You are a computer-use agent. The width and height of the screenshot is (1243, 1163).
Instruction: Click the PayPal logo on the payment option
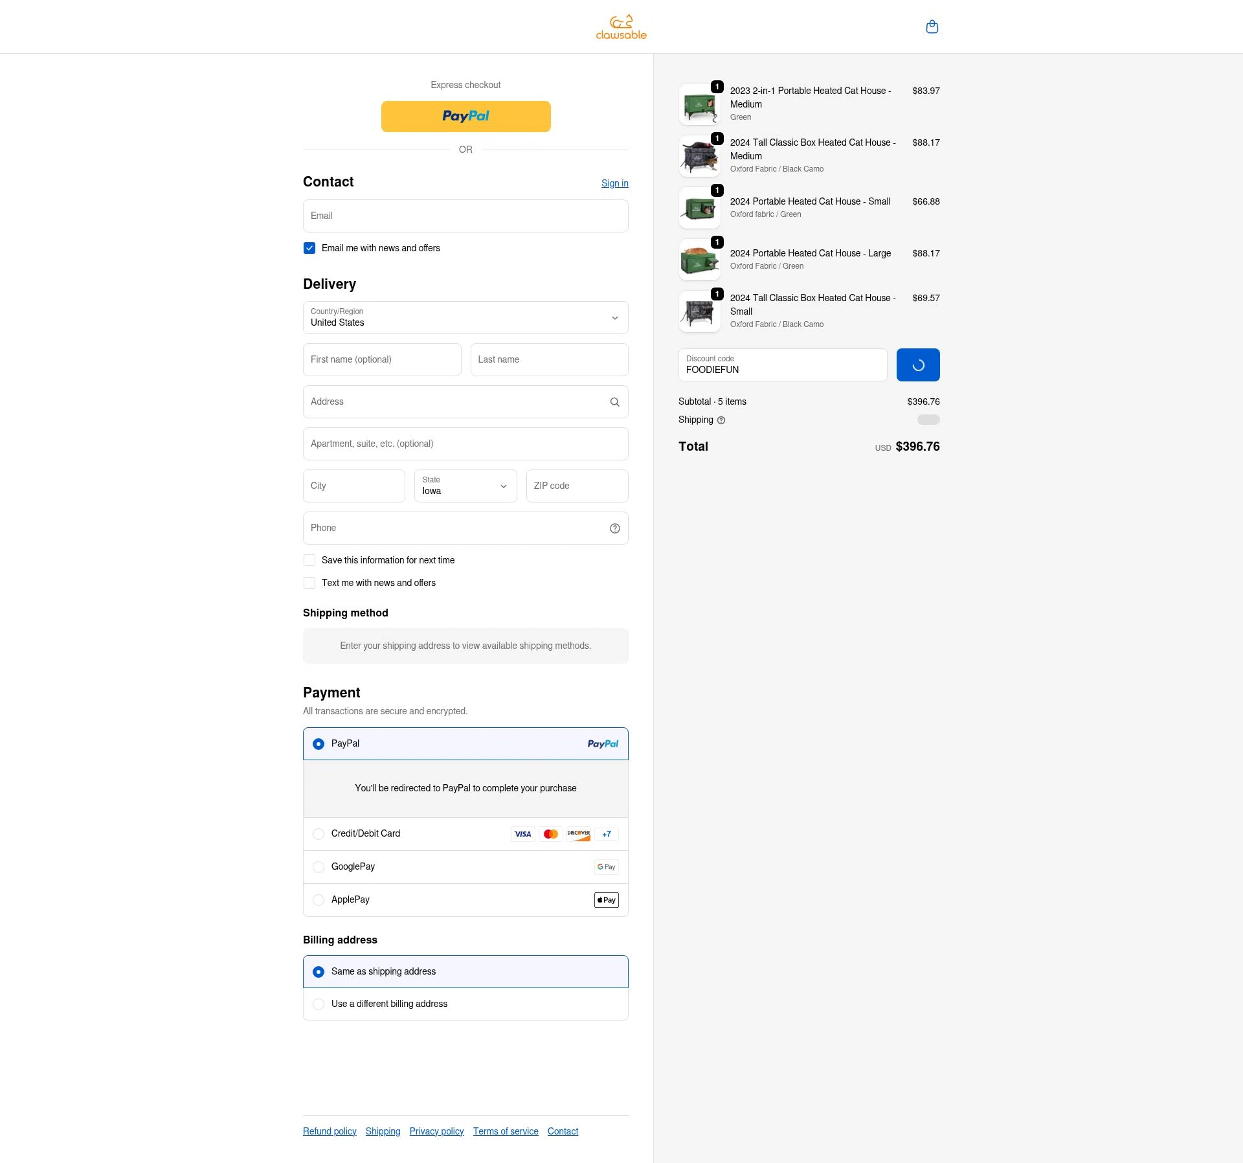coord(602,743)
